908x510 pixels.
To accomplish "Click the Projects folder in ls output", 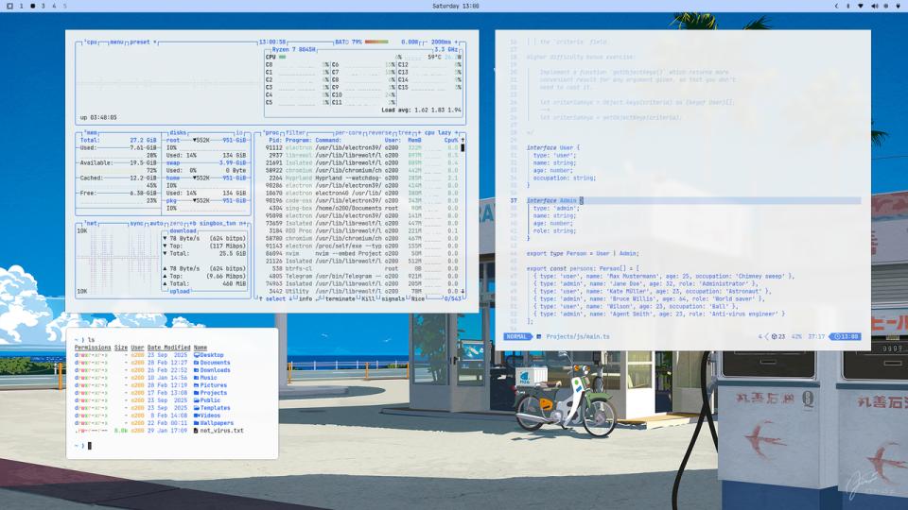I will [x=210, y=393].
